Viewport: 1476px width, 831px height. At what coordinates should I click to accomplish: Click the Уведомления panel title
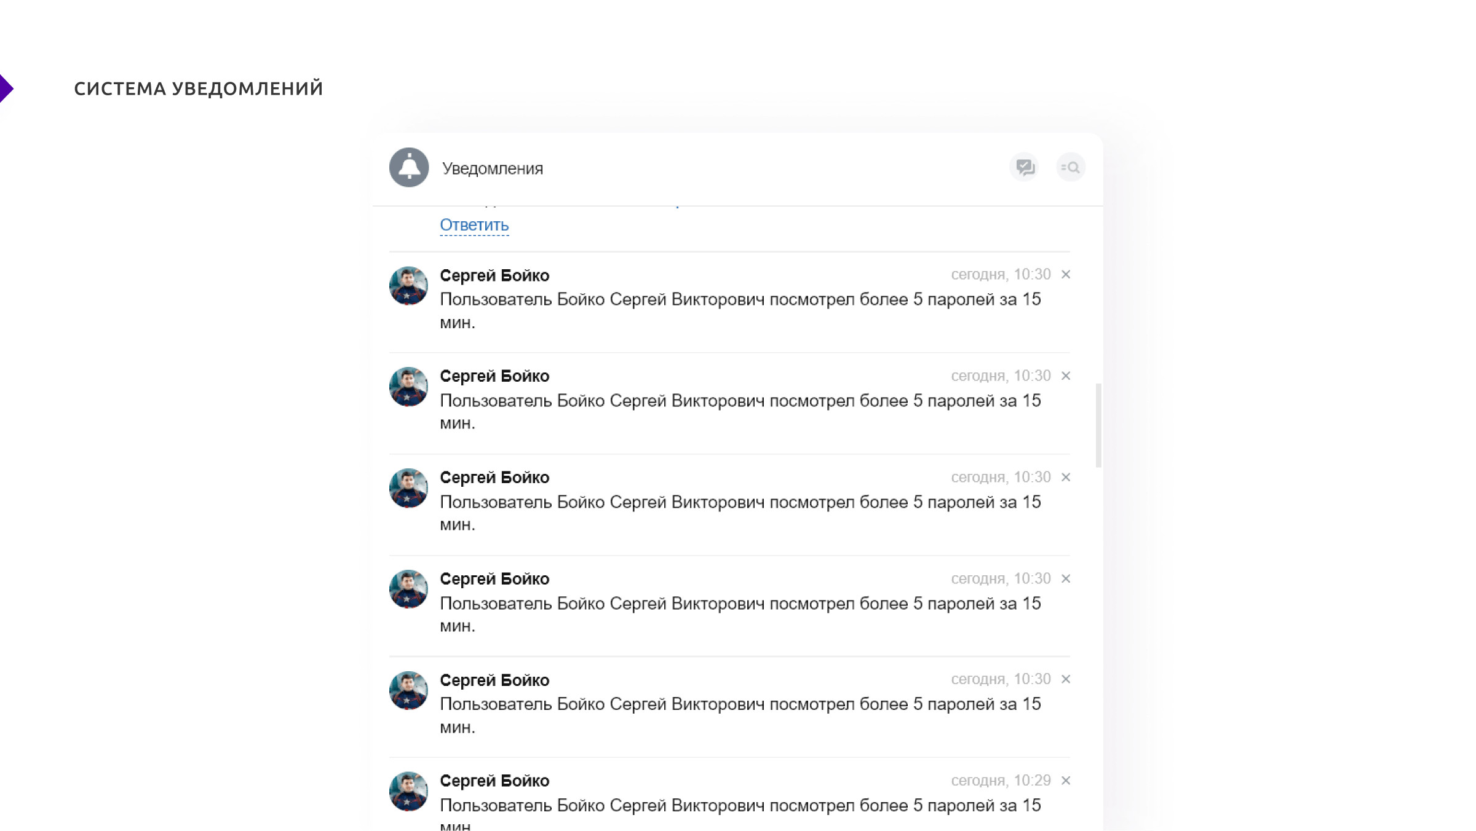492,168
